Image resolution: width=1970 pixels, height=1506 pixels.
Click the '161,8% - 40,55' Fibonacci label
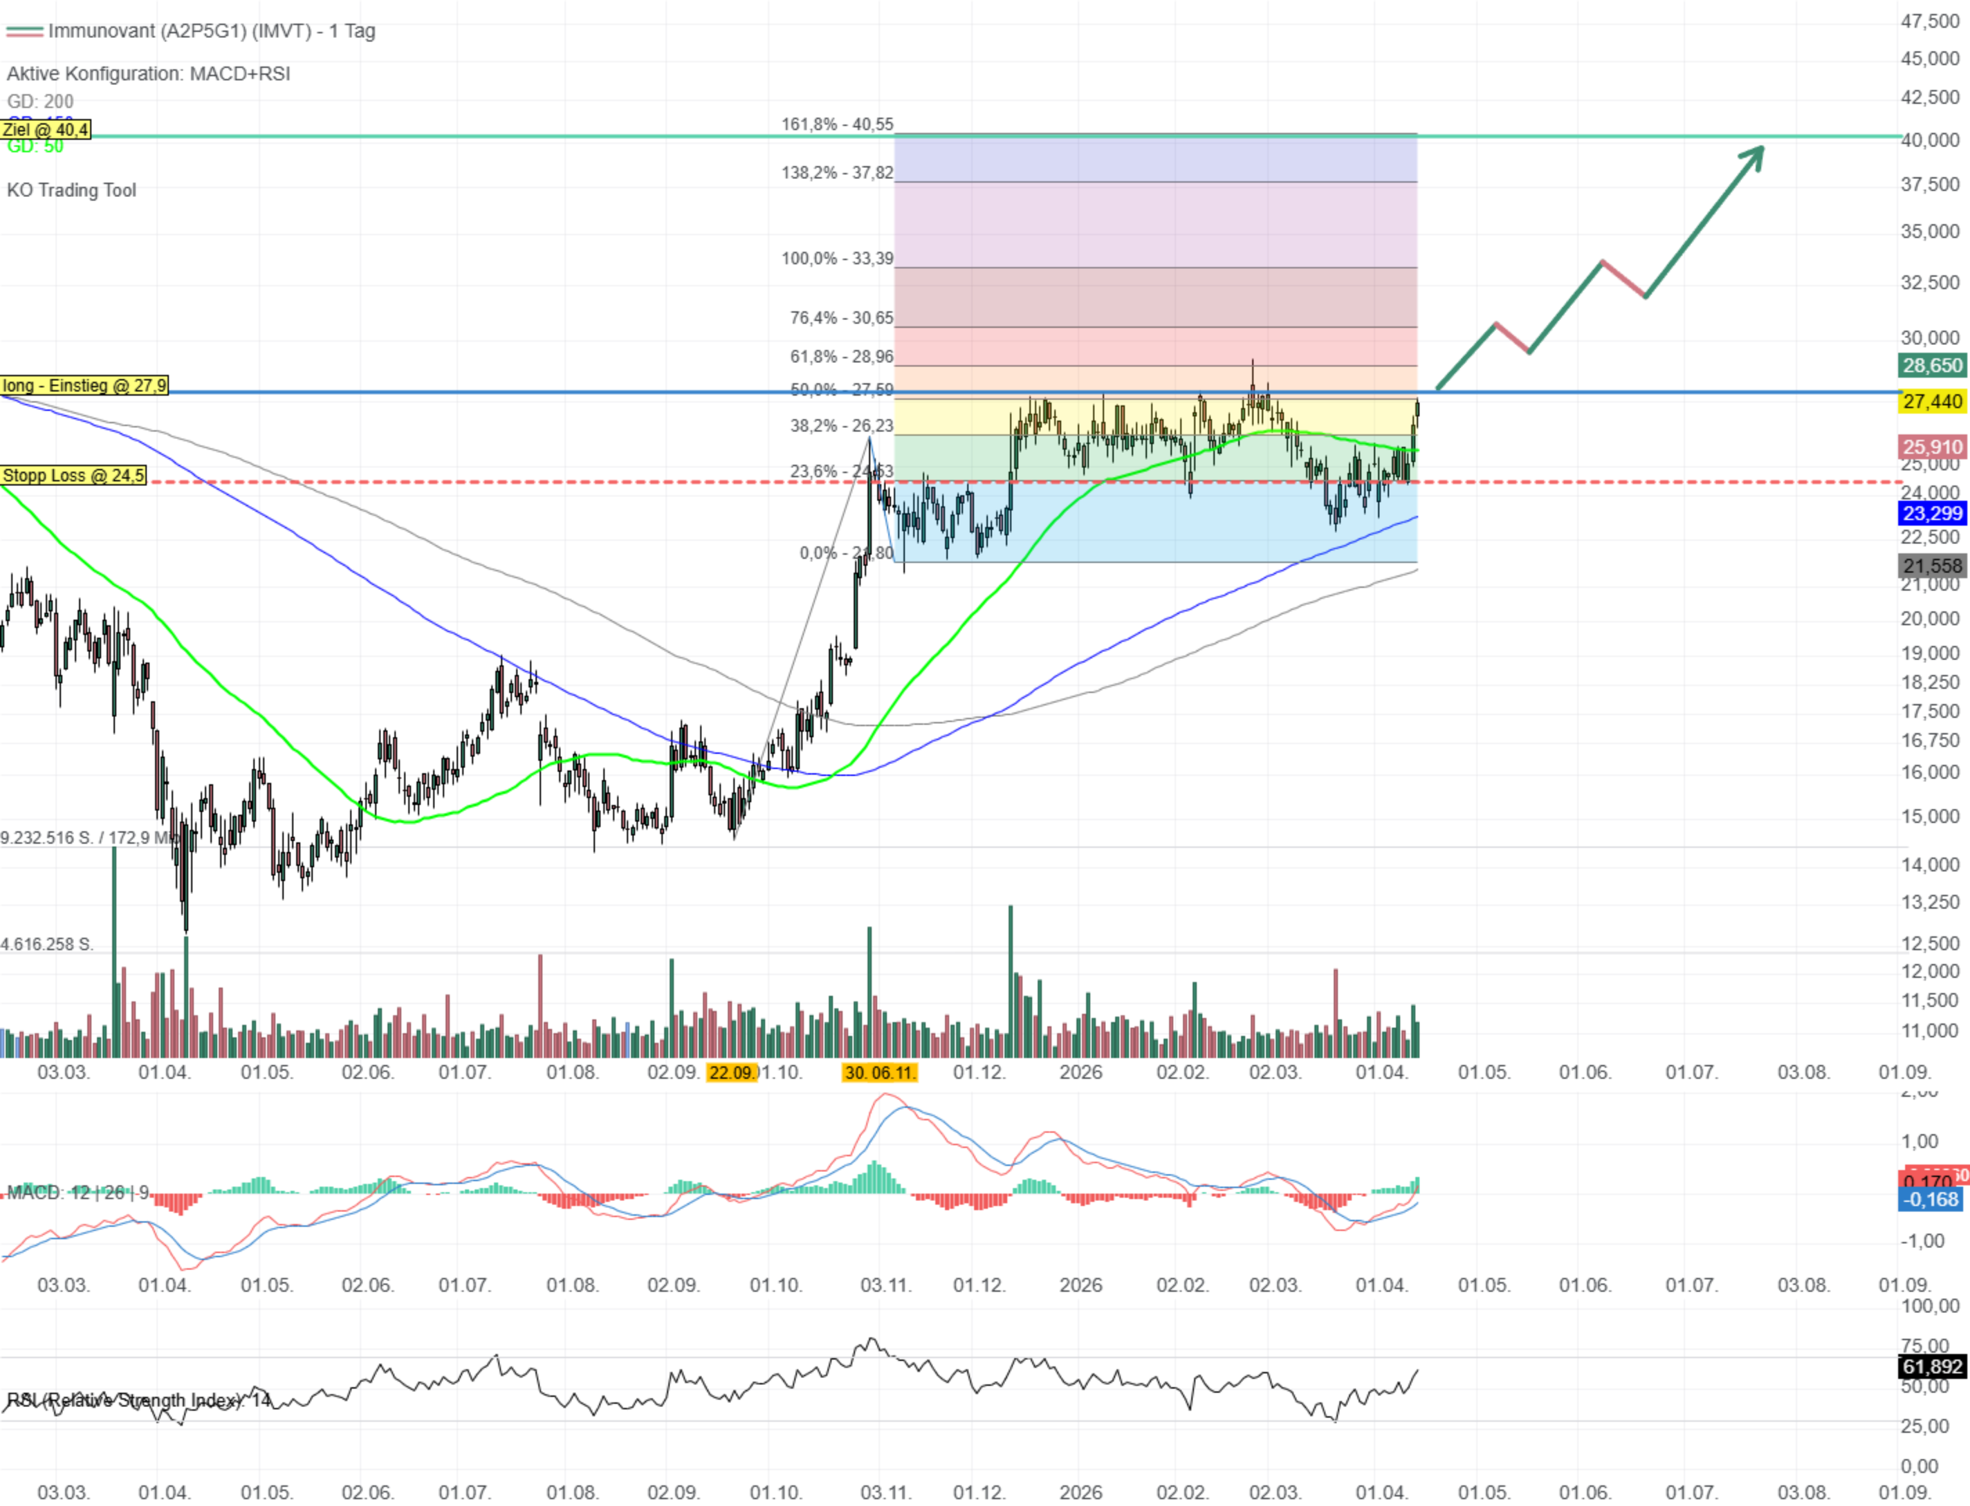pos(836,124)
